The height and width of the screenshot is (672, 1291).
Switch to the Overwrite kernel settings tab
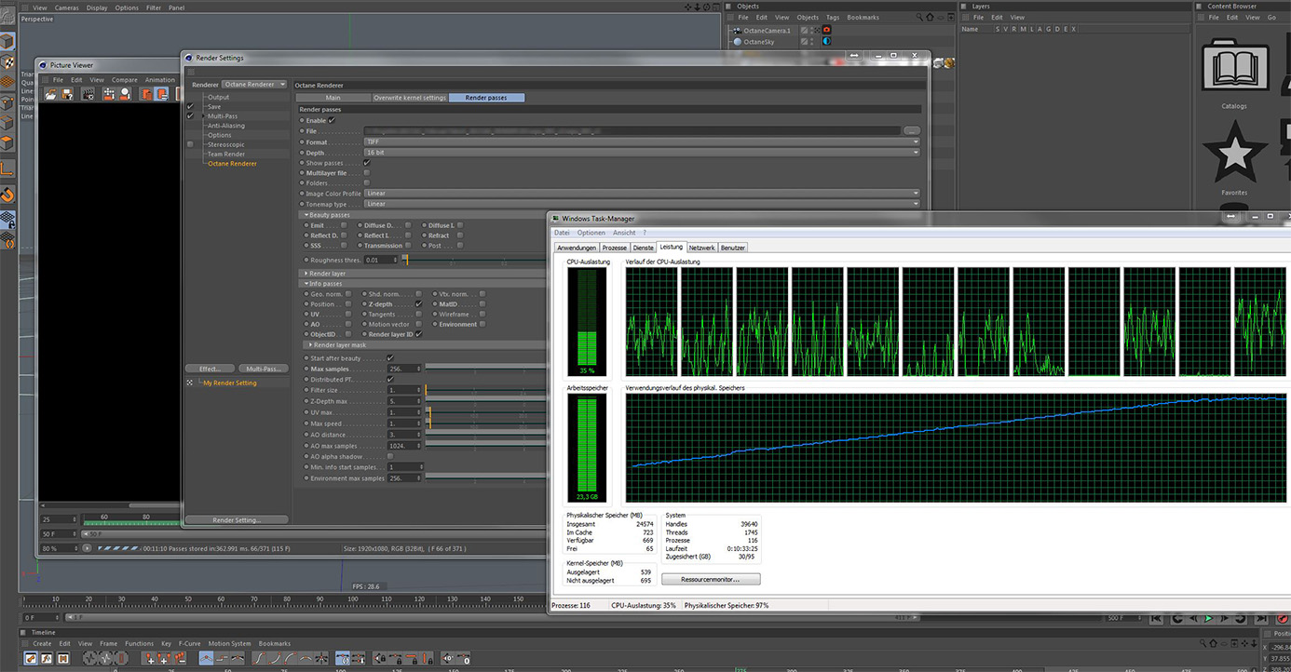click(x=410, y=98)
